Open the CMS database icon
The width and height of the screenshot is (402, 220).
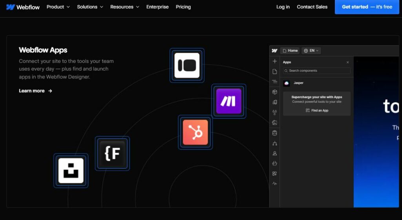pos(274,133)
